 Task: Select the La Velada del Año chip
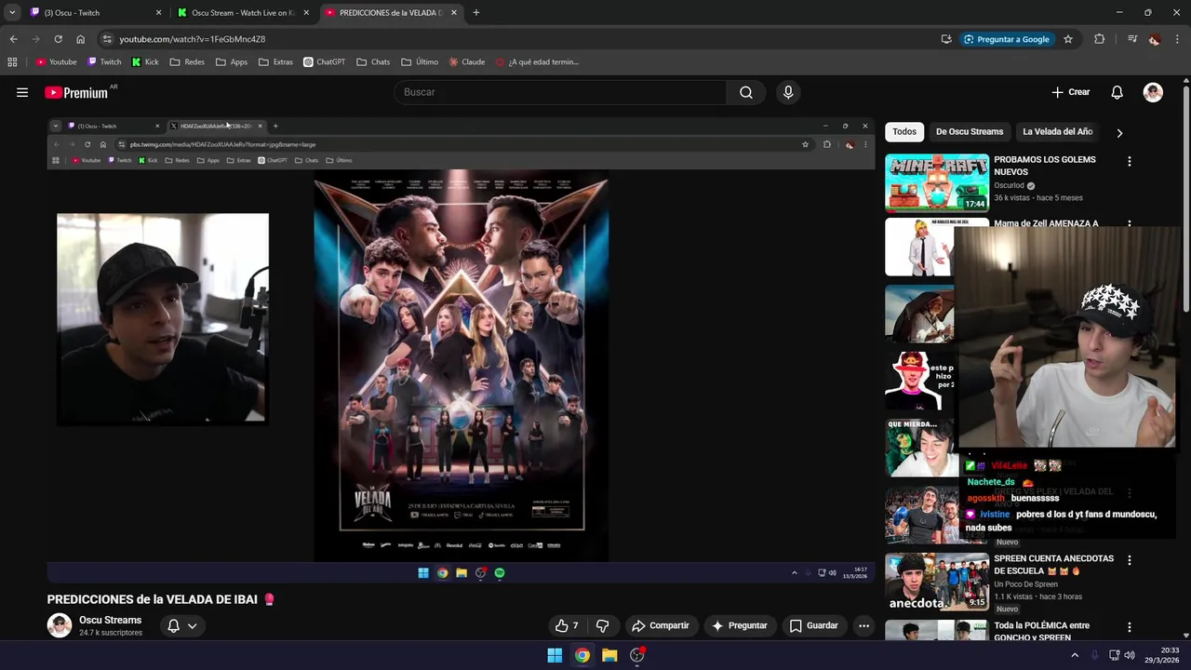[x=1058, y=132]
